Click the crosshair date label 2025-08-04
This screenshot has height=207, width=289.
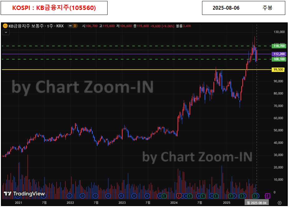pyautogui.click(x=257, y=203)
